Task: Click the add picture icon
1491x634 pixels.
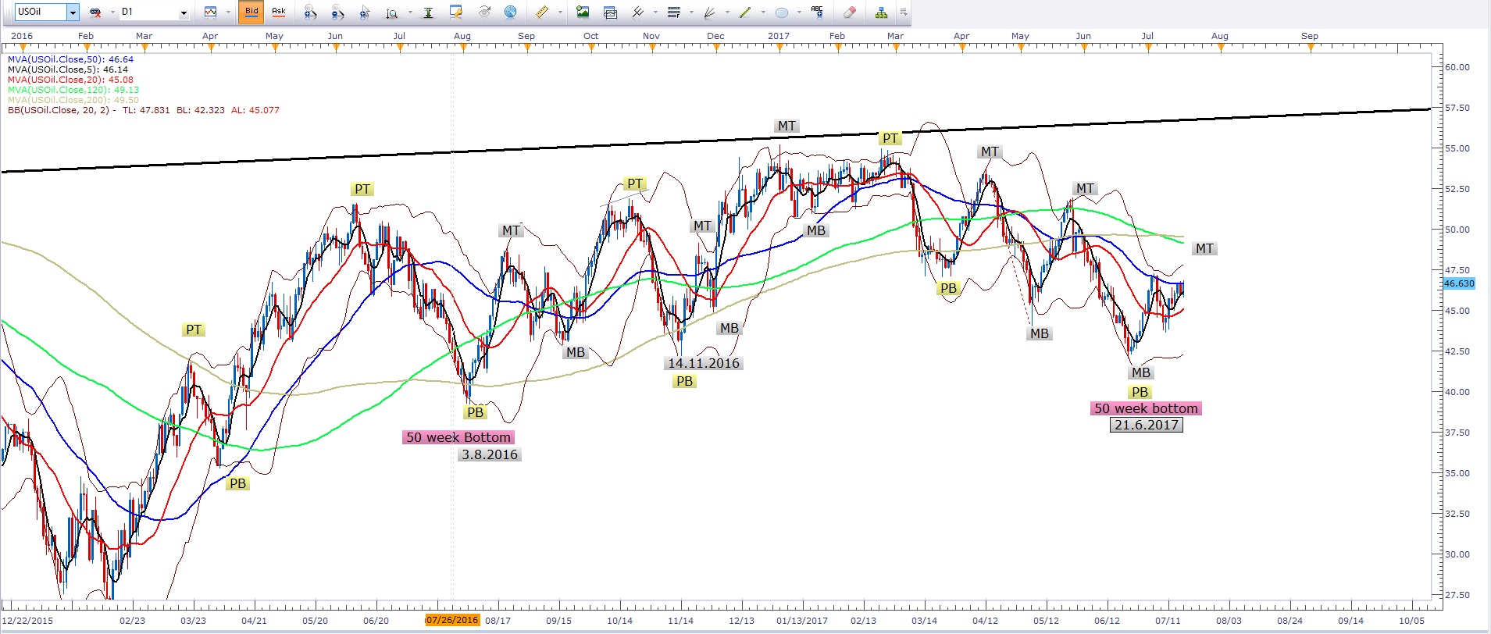Action: point(583,12)
